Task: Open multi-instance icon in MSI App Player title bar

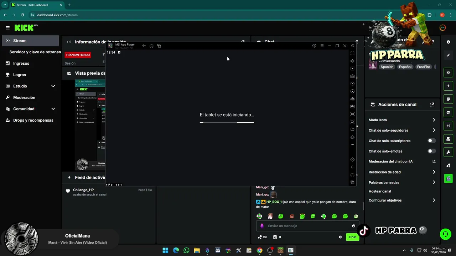Action: 159,46
